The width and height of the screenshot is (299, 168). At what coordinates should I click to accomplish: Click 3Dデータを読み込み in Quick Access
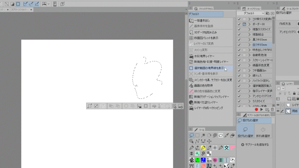[x=211, y=32]
